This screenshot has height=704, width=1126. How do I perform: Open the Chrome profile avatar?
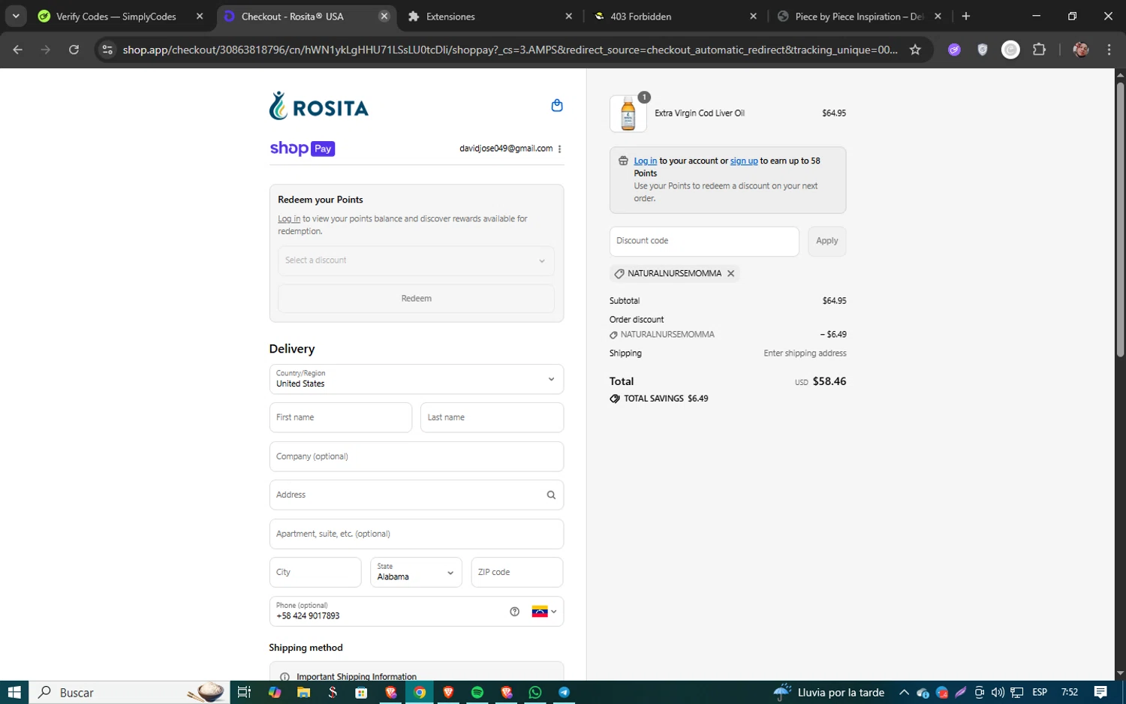coord(1081,50)
